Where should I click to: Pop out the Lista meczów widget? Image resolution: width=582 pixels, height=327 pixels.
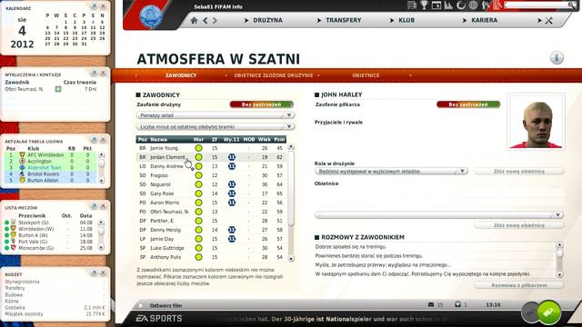pos(94,206)
